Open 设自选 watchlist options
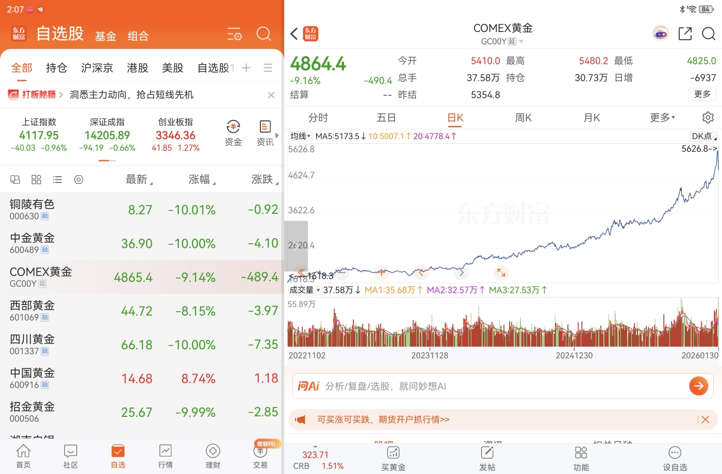This screenshot has width=722, height=474. pos(675,459)
